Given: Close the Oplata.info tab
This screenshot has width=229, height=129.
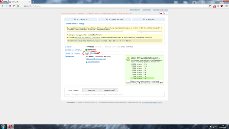Looking at the screenshot, I should pos(30,2).
